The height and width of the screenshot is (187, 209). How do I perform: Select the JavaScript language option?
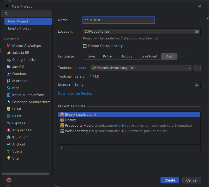tap(149, 56)
